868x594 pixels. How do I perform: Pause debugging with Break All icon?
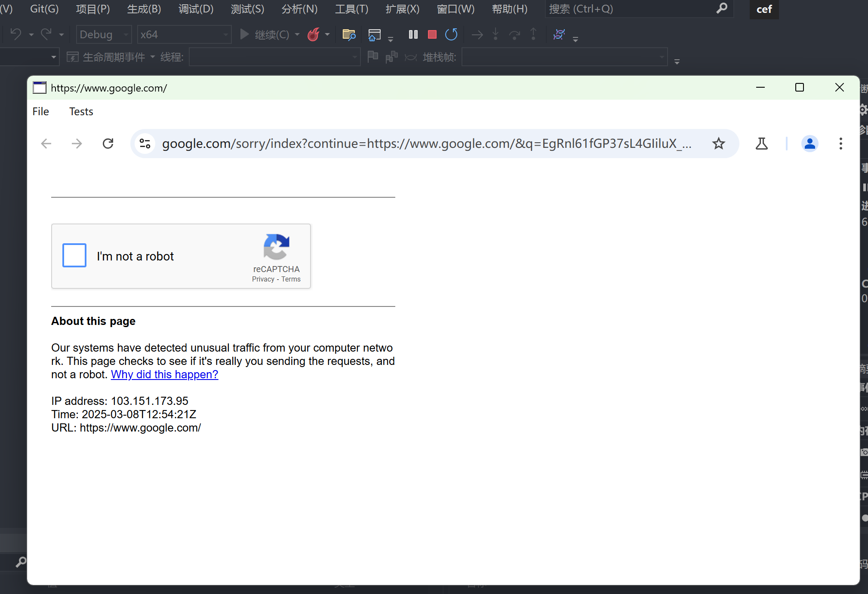(x=413, y=34)
